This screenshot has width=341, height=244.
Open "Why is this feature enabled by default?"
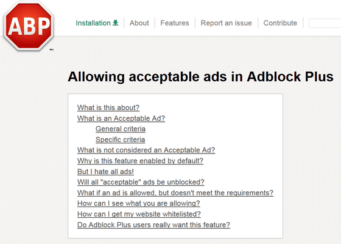pos(140,161)
